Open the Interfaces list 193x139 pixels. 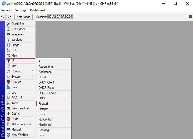coord(17,34)
